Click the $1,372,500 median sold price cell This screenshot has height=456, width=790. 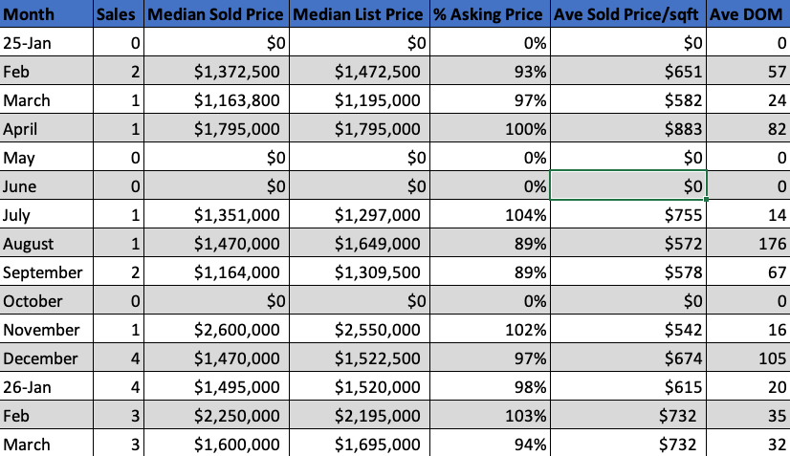pos(214,72)
